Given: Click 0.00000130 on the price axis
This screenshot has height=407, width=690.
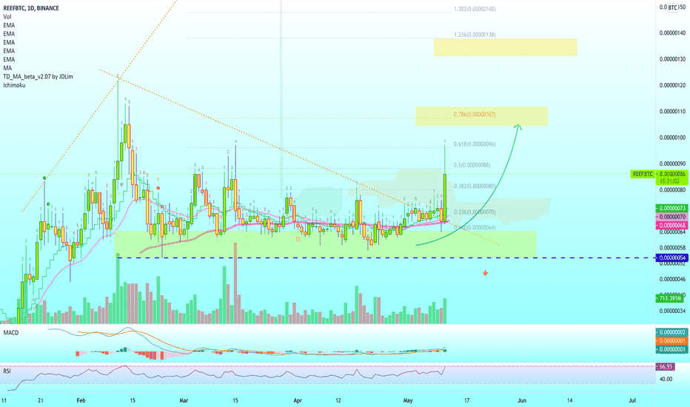Looking at the screenshot, I should pos(672,59).
